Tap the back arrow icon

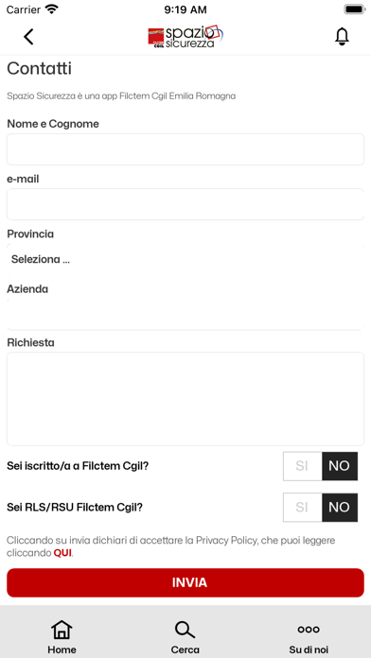pyautogui.click(x=28, y=37)
